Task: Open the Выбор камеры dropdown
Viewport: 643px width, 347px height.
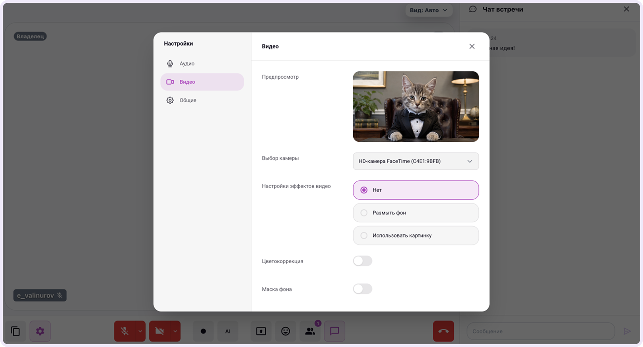Action: point(416,161)
